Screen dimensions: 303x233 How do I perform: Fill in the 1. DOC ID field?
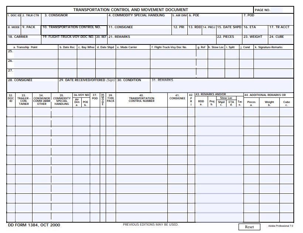coord(14,21)
